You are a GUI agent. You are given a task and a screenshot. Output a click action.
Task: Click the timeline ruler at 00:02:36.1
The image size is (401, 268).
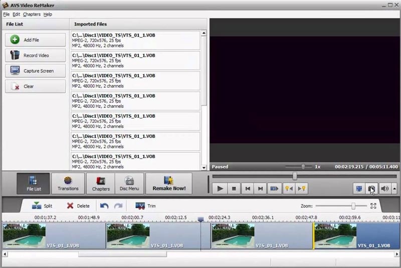tap(263, 218)
